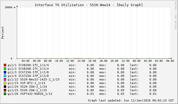Click the gi1/26 VSP7432-RUD26_1/12 legend label

coord(30,94)
